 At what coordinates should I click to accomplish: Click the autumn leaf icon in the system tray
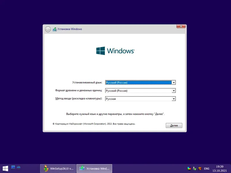(200, 168)
